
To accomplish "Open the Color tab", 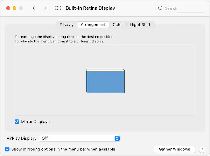I will pos(118,24).
